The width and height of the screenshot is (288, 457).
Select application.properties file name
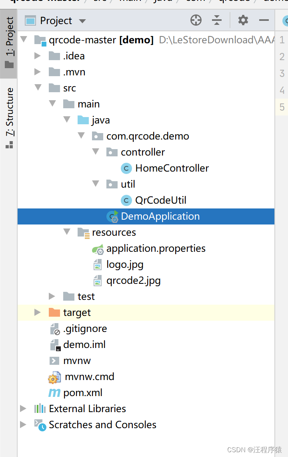click(x=156, y=249)
